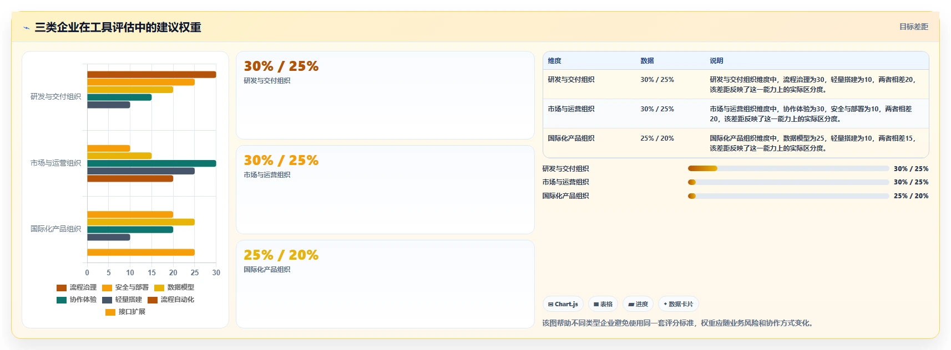The width and height of the screenshot is (951, 350).
Task: Select the 研发与交付组织 table row name
Action: pos(571,80)
